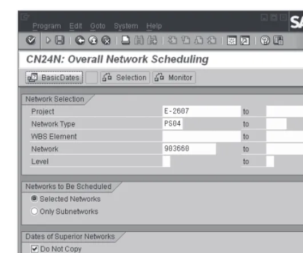Click the Print icon
Image resolution: width=303 pixels, height=253 pixels.
(126, 41)
